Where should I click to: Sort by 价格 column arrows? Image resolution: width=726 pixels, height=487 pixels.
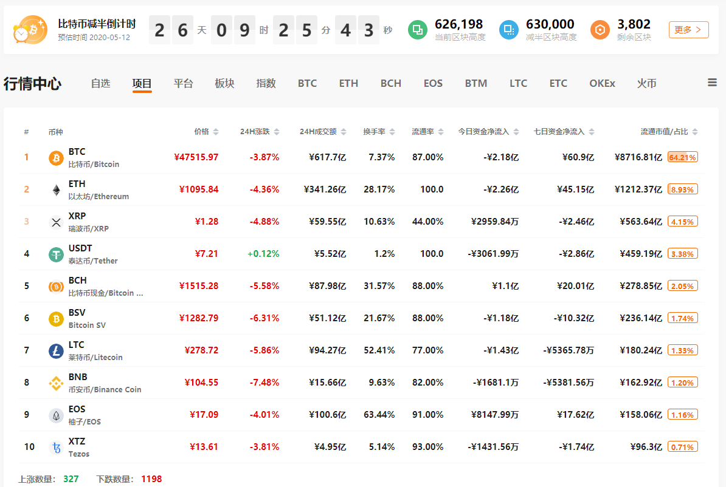tap(216, 132)
